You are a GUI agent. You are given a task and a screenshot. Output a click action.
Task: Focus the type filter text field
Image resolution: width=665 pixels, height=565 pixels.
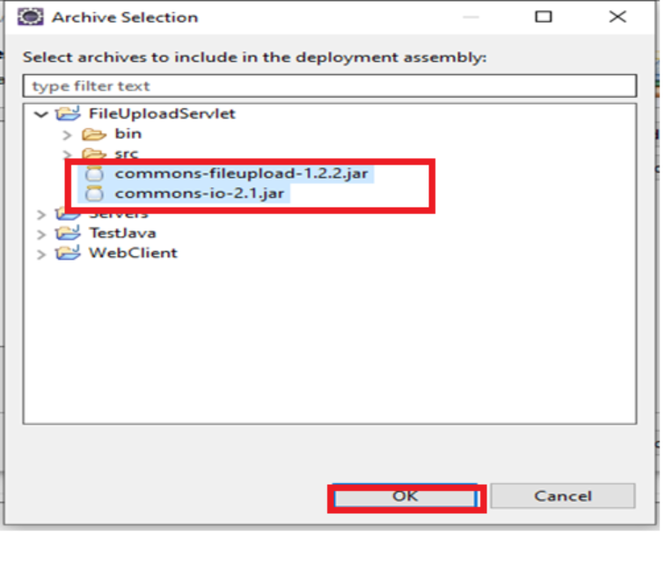[330, 86]
